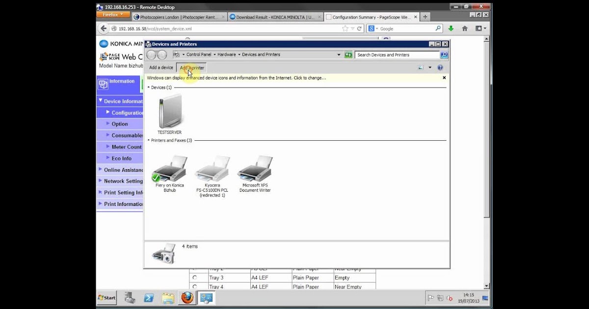The width and height of the screenshot is (589, 309).
Task: Select the Tray 3 radio button
Action: [x=194, y=278]
